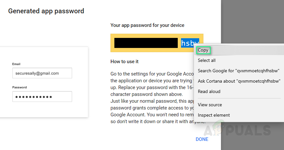
Task: Click into the Password input field
Action: pyautogui.click(x=42, y=97)
